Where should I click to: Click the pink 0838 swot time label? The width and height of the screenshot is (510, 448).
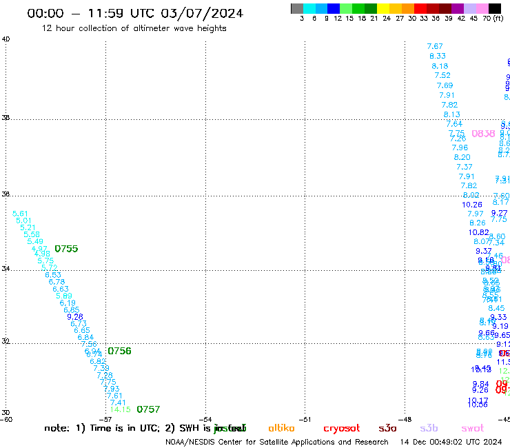tap(483, 134)
